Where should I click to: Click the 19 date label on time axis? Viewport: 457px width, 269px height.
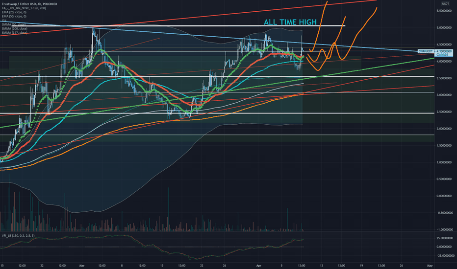pos(361,266)
